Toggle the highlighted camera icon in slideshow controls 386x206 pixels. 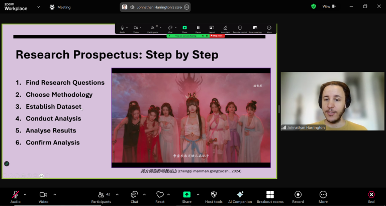[x=41, y=176]
